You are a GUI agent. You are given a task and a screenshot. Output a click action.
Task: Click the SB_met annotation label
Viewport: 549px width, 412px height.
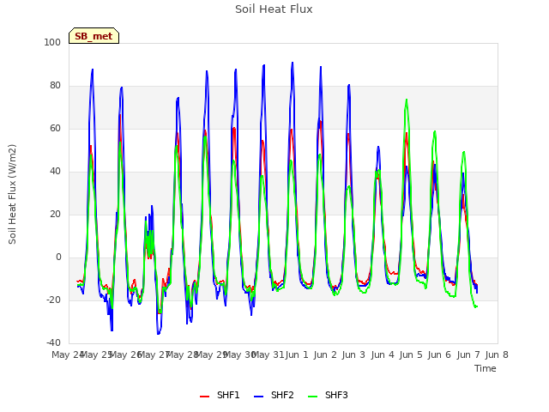pos(94,36)
